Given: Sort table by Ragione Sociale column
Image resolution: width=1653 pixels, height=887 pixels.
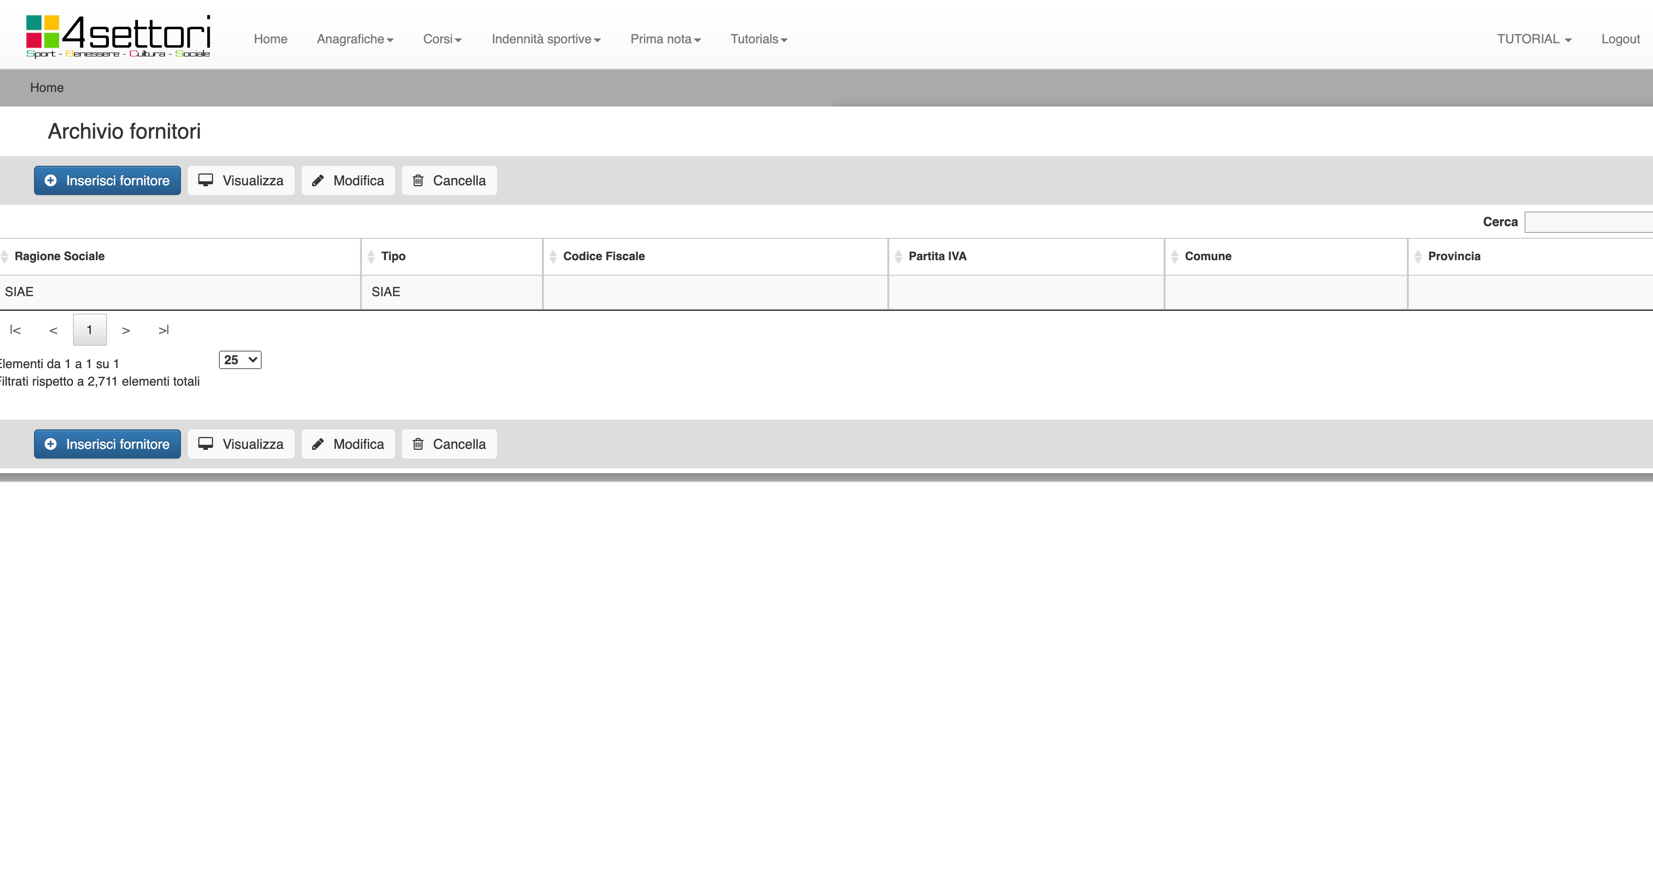Looking at the screenshot, I should 60,256.
